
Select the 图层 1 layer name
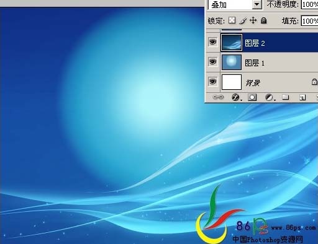[x=255, y=63]
